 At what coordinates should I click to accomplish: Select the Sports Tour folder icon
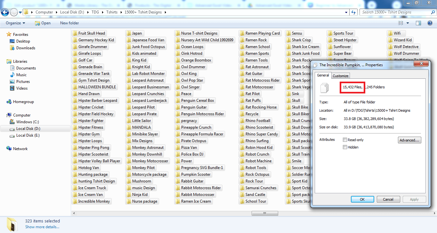click(x=330, y=33)
